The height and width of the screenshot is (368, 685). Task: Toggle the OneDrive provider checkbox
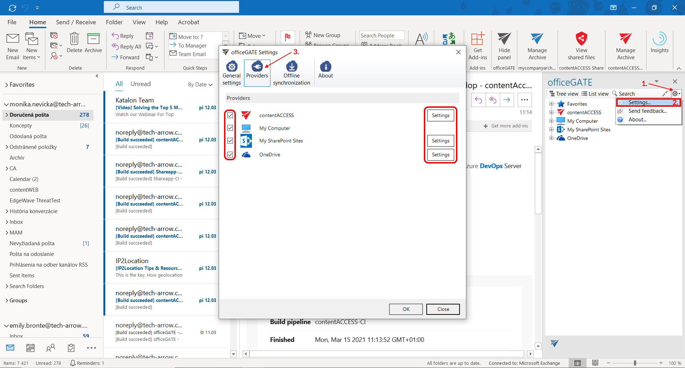(230, 155)
